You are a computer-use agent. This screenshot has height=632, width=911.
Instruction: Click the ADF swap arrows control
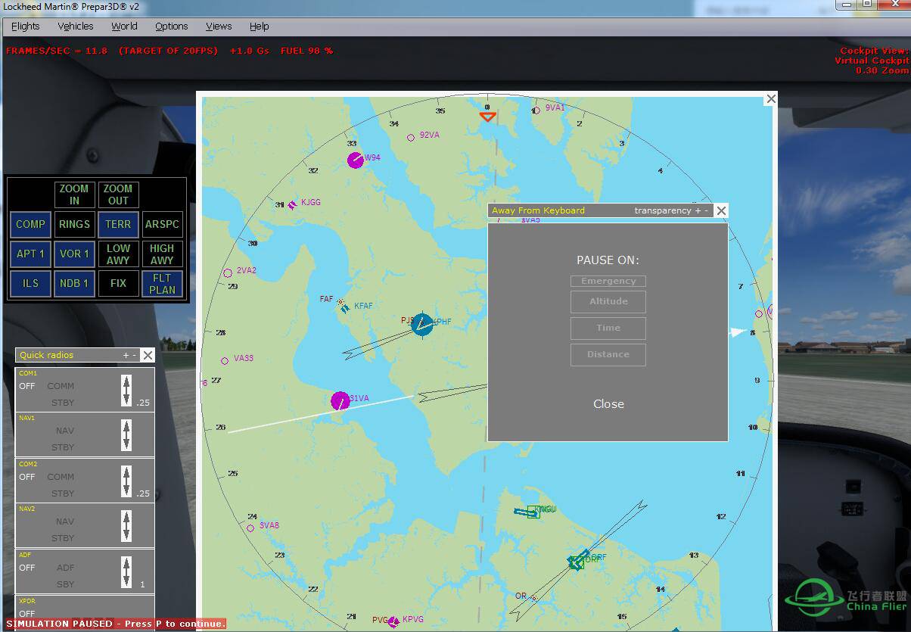click(126, 572)
